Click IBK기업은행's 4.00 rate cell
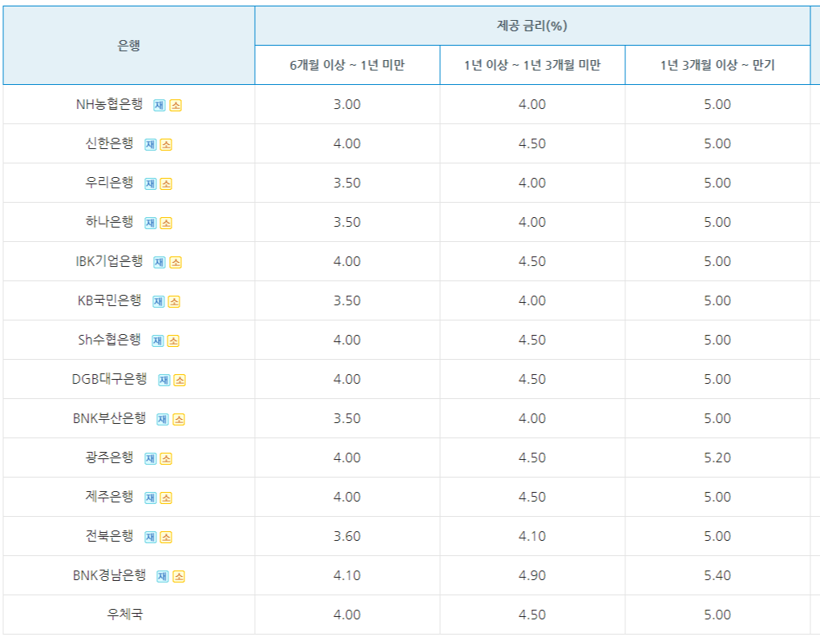This screenshot has width=820, height=641. coord(347,261)
